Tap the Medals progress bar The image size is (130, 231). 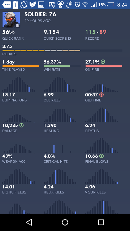[x=62, y=51]
